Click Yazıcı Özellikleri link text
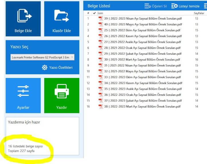 point(61,68)
